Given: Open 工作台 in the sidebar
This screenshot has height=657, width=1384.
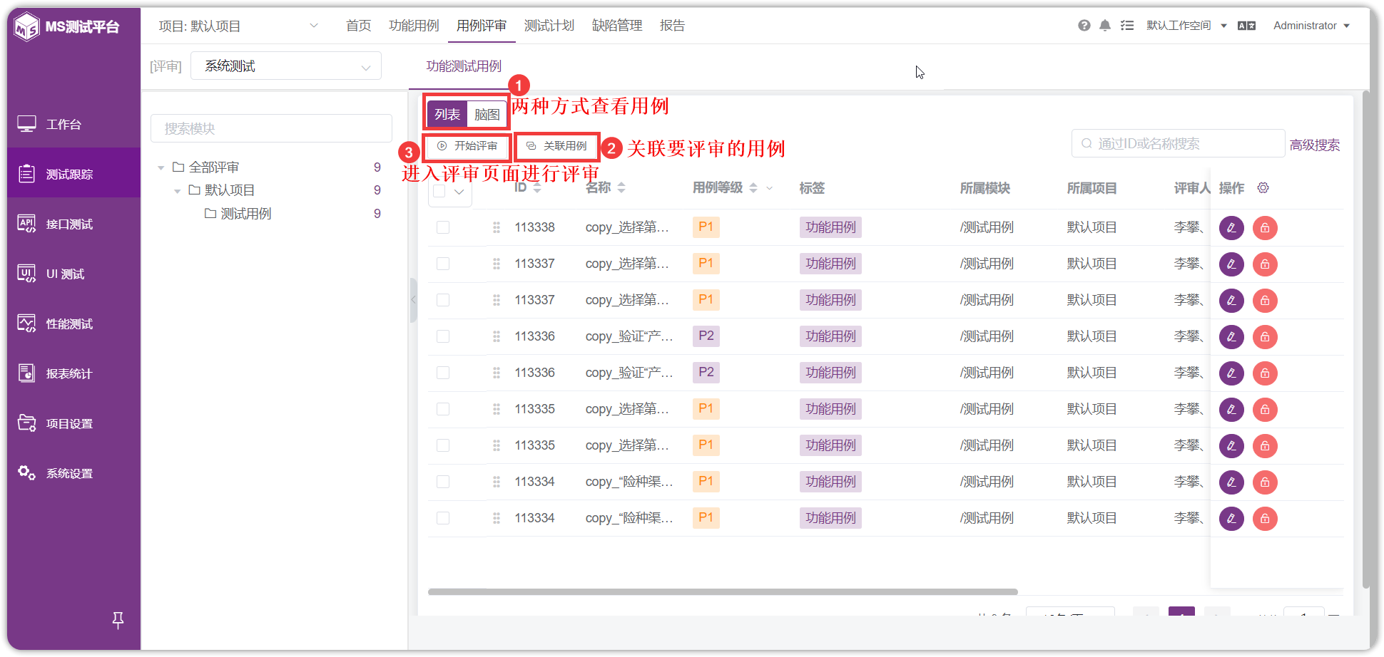Looking at the screenshot, I should (73, 124).
